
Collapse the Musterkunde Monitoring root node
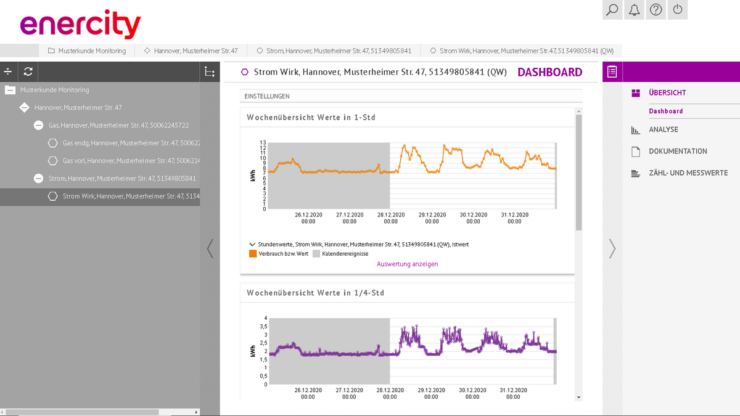[x=10, y=90]
